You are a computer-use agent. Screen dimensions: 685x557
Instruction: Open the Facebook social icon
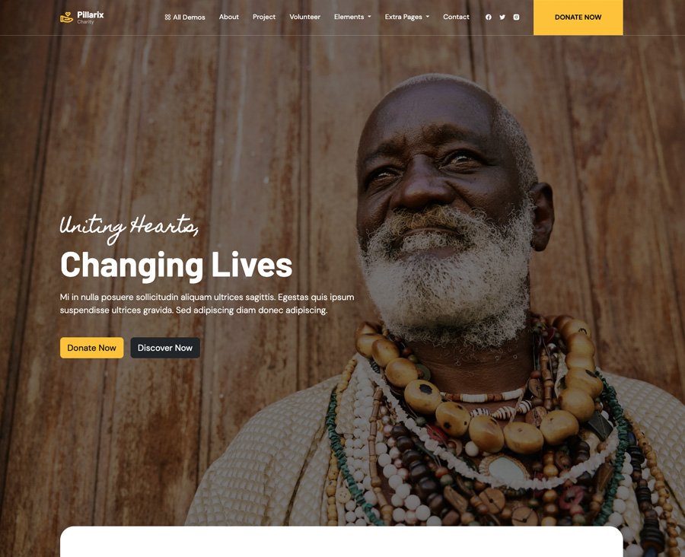[x=489, y=17]
